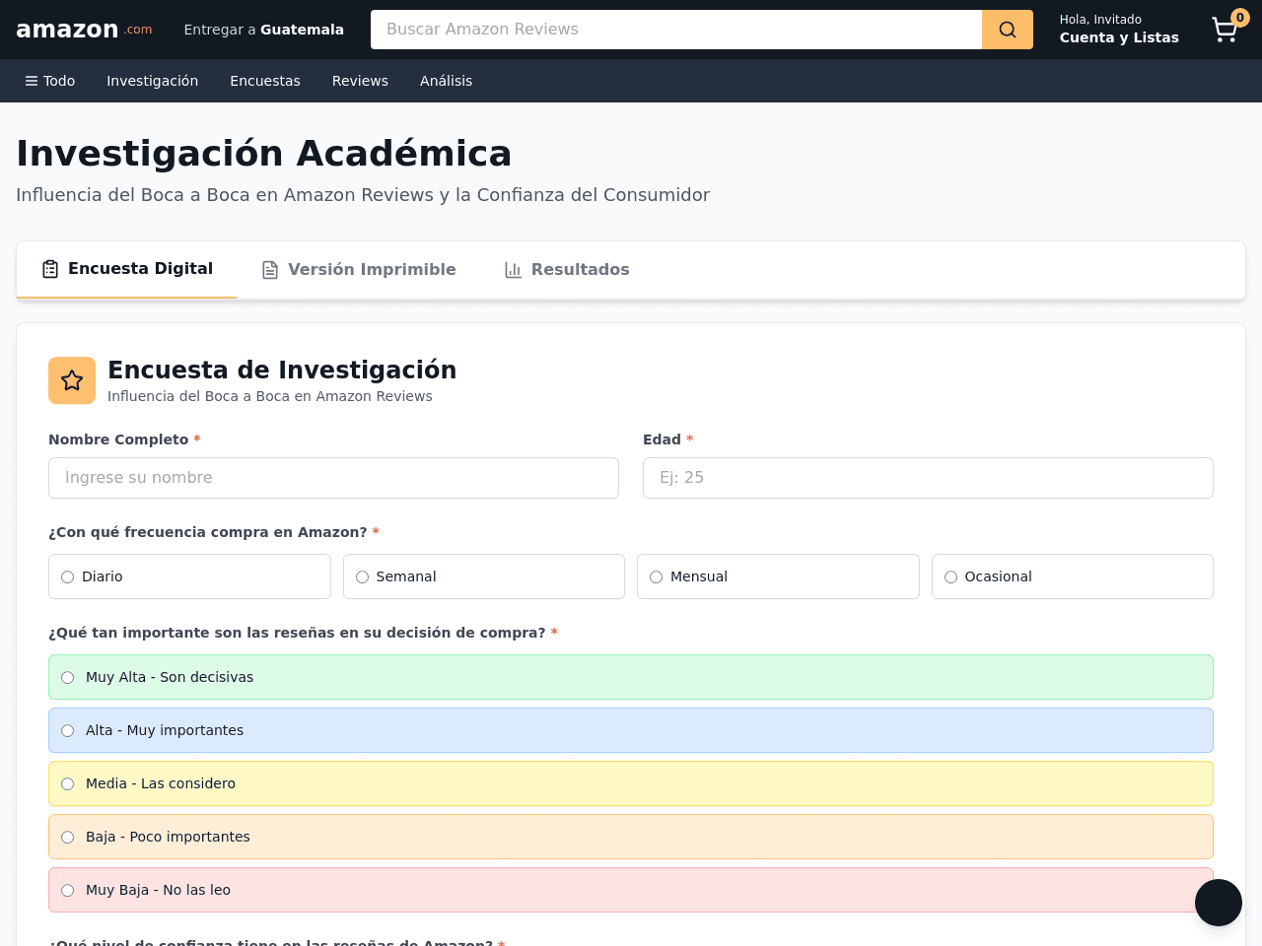Click Entregar a Guatemala delivery link
Image resolution: width=1262 pixels, height=946 pixels.
click(264, 30)
